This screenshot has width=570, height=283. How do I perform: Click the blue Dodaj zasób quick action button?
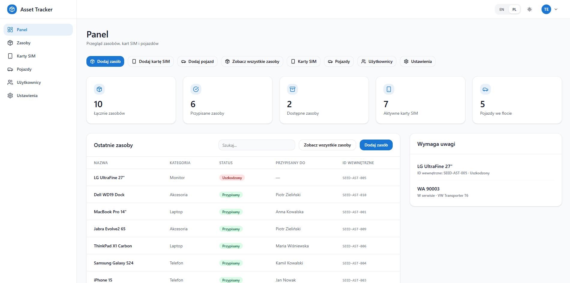coord(105,61)
